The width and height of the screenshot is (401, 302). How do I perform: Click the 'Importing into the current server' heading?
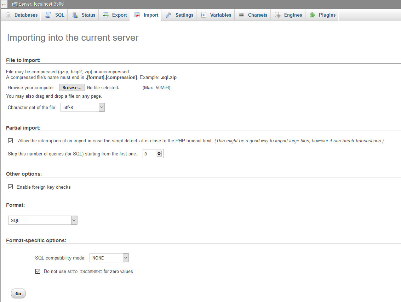73,38
